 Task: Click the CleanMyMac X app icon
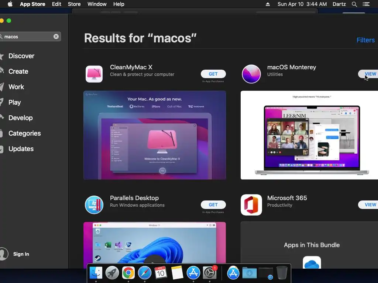(x=94, y=74)
